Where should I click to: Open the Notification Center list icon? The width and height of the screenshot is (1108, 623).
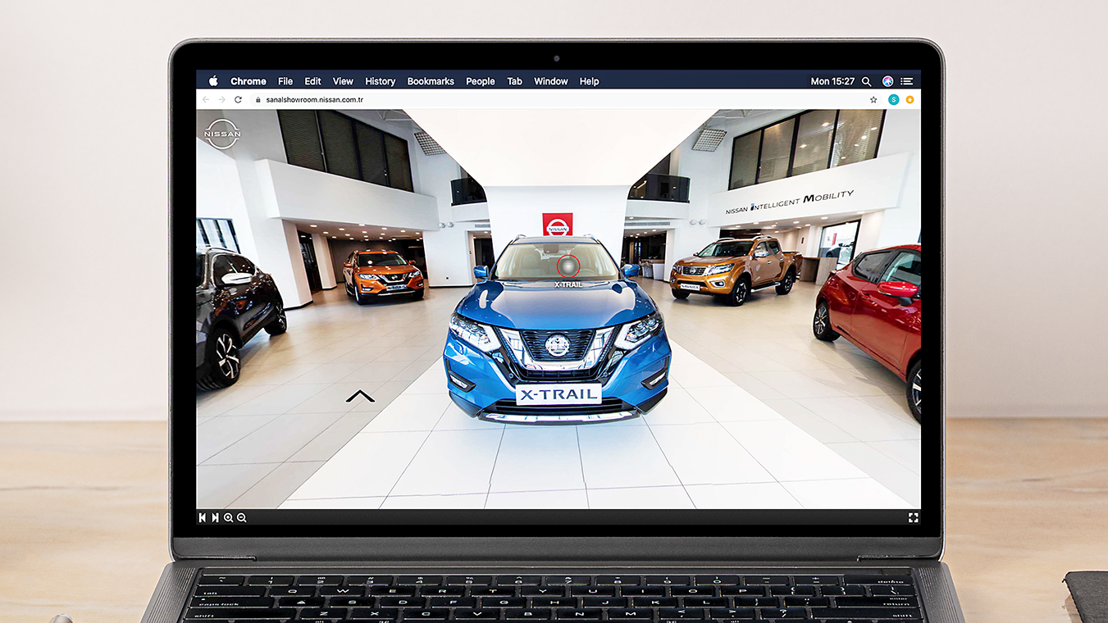click(x=906, y=81)
